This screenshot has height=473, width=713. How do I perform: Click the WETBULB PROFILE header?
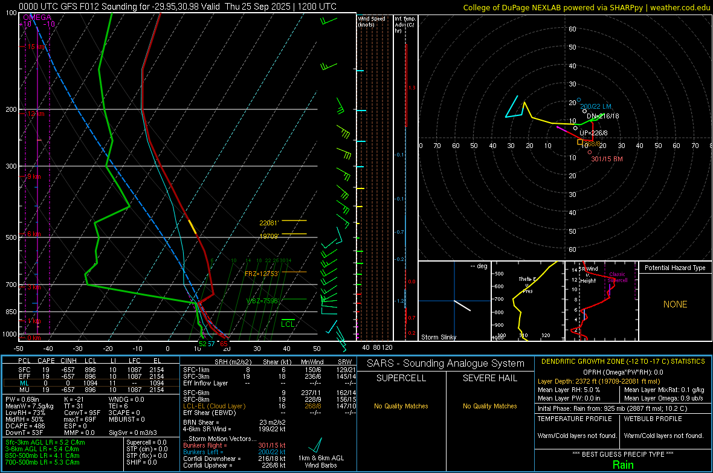coord(653,419)
